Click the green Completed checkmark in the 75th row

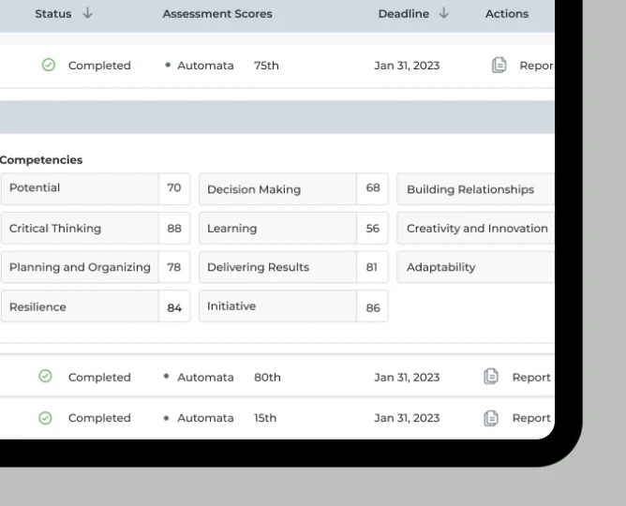click(49, 66)
